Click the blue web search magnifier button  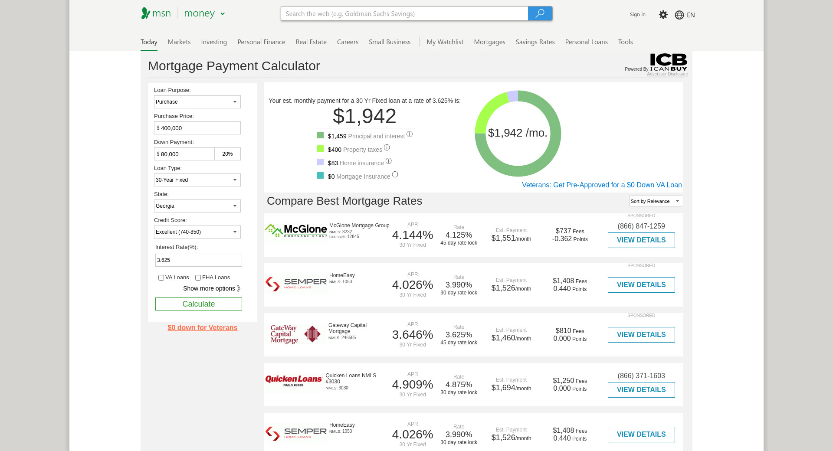(x=540, y=13)
